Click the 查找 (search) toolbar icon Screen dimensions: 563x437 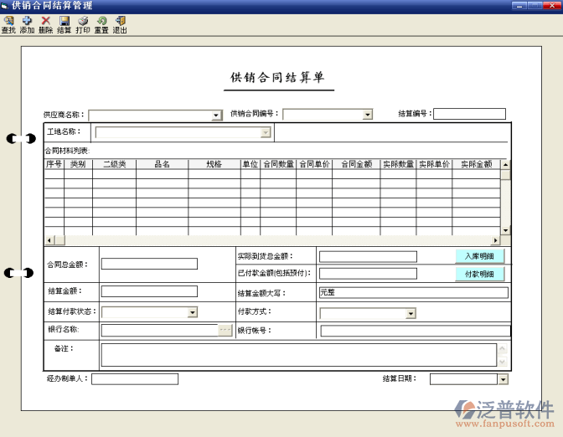[x=8, y=24]
